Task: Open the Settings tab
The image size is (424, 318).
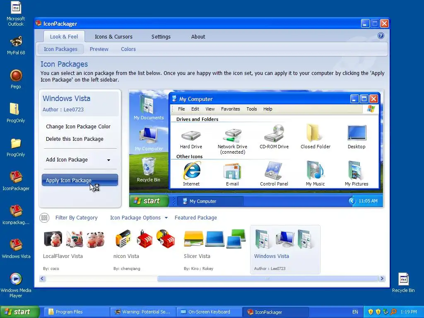Action: tap(161, 36)
